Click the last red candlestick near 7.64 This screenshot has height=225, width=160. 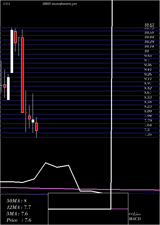[x=36, y=127]
